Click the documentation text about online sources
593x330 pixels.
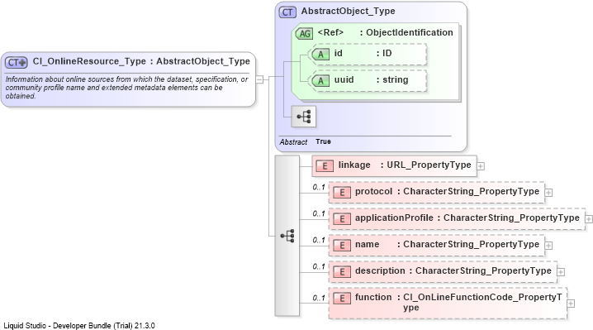pyautogui.click(x=126, y=88)
